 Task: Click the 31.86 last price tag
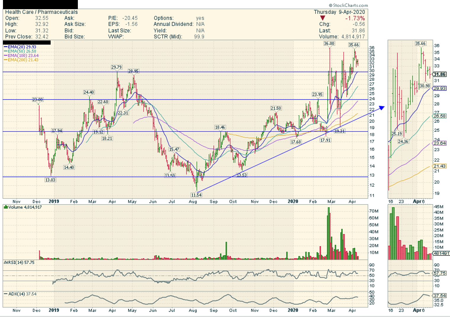pos(440,74)
